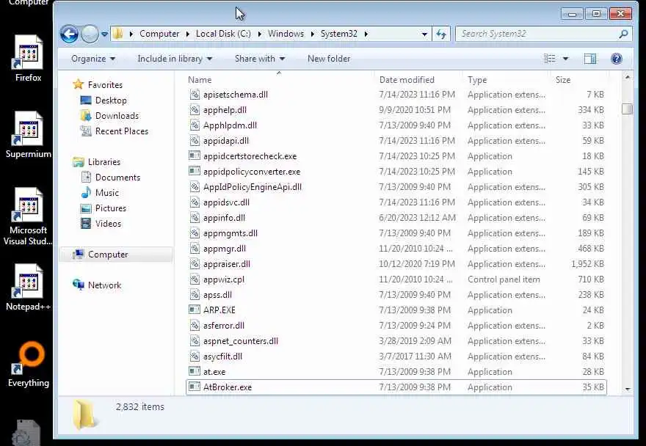Toggle the preview pane button
The image size is (646, 446).
(590, 59)
